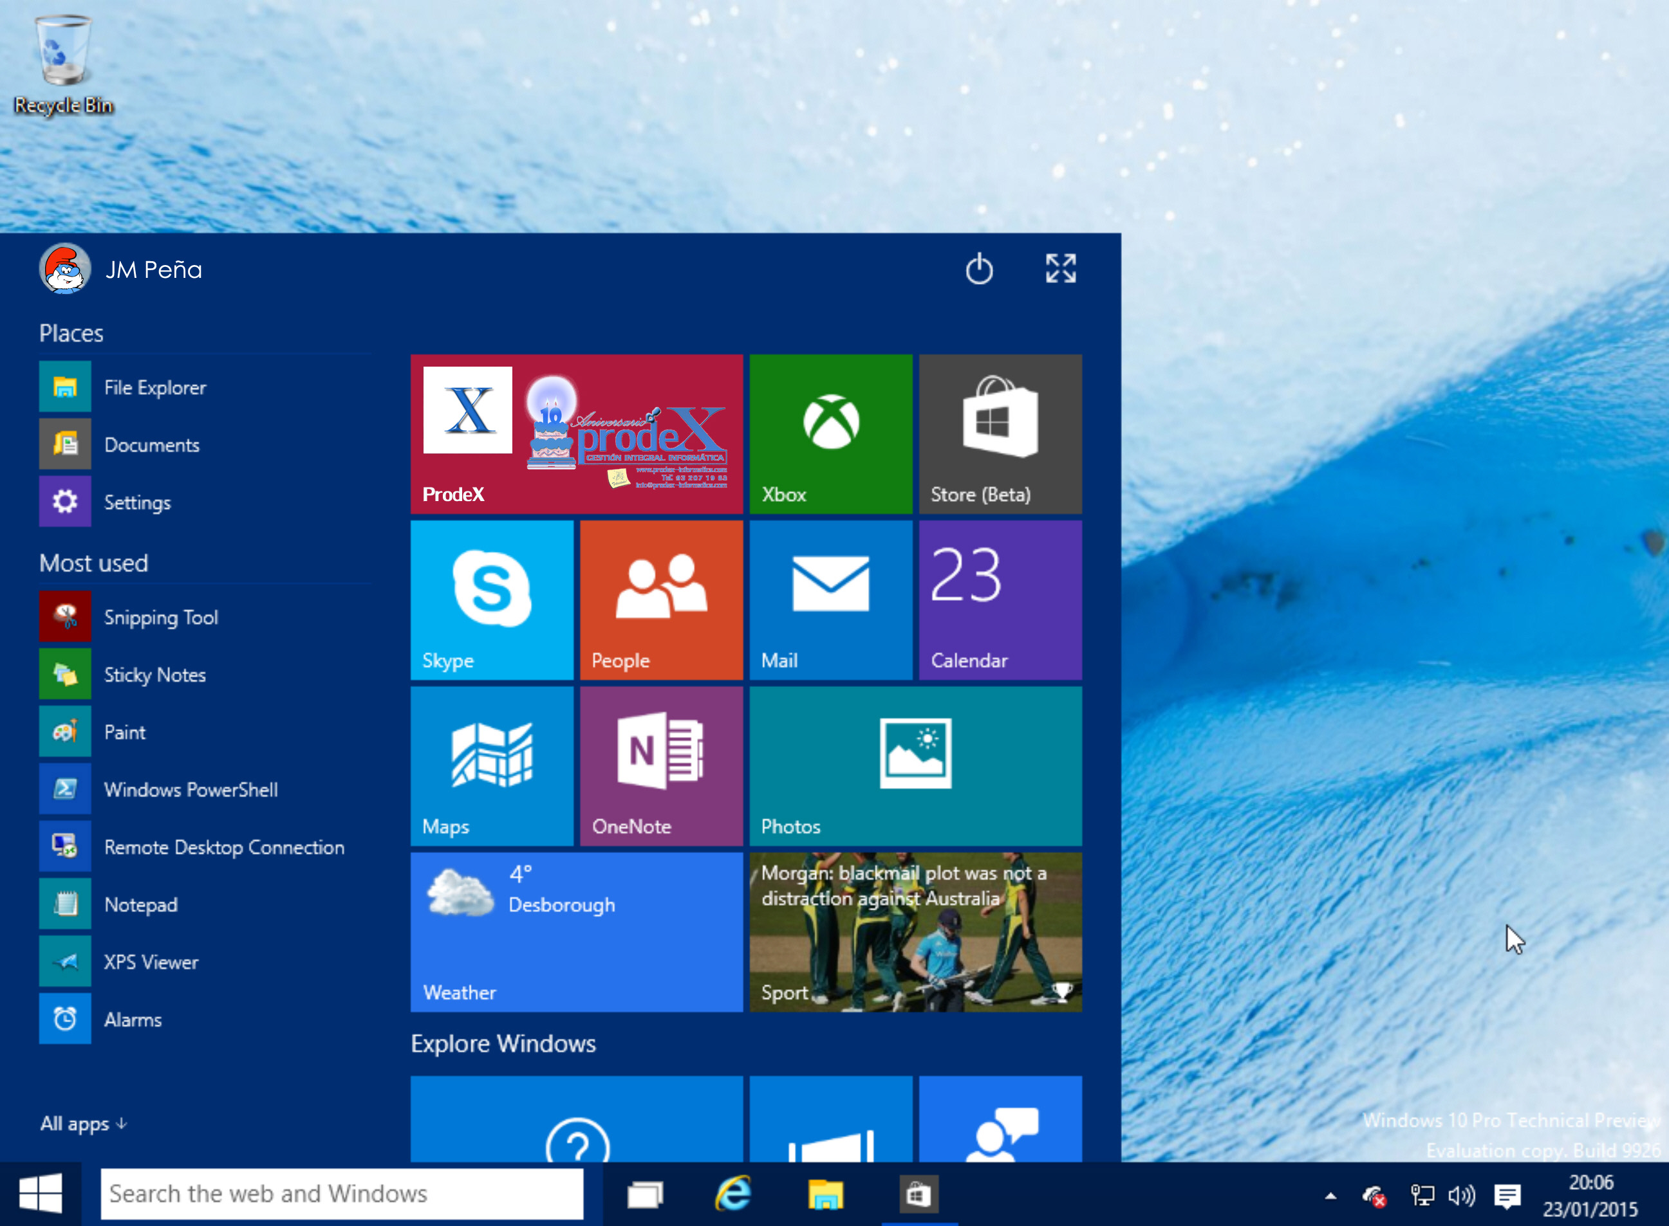Select the Recycle Bin desktop icon
Viewport: 1669px width, 1226px height.
point(63,64)
